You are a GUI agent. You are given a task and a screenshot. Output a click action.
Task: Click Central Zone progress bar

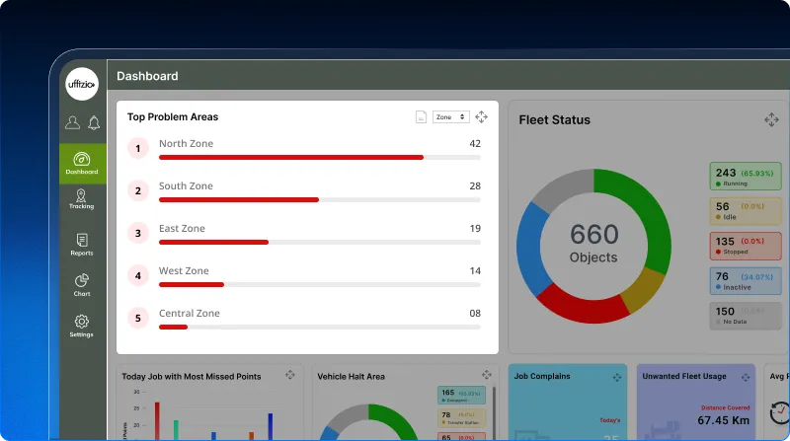click(x=319, y=328)
